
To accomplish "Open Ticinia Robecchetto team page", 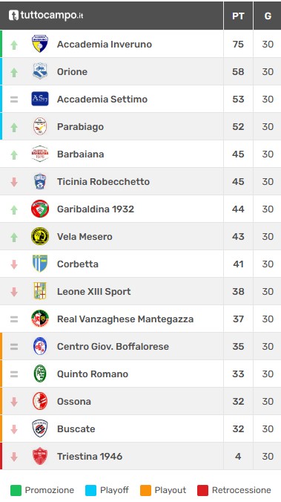I will coord(103,181).
